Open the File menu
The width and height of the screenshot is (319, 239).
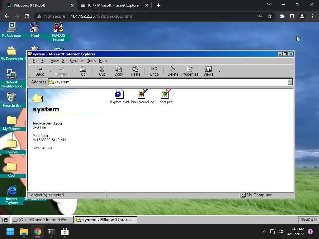coord(36,61)
